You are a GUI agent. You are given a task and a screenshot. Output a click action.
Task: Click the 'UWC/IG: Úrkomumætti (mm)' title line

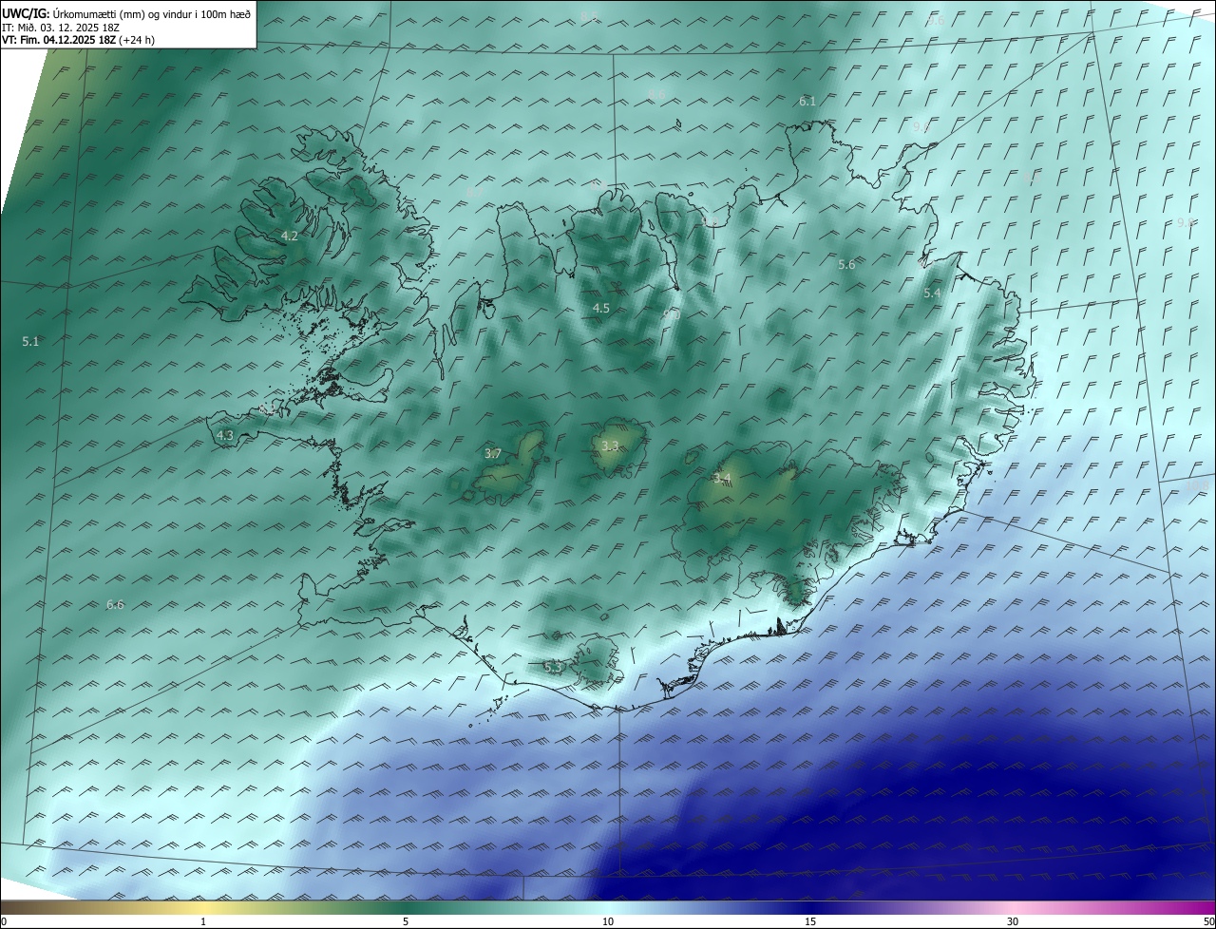click(x=126, y=14)
